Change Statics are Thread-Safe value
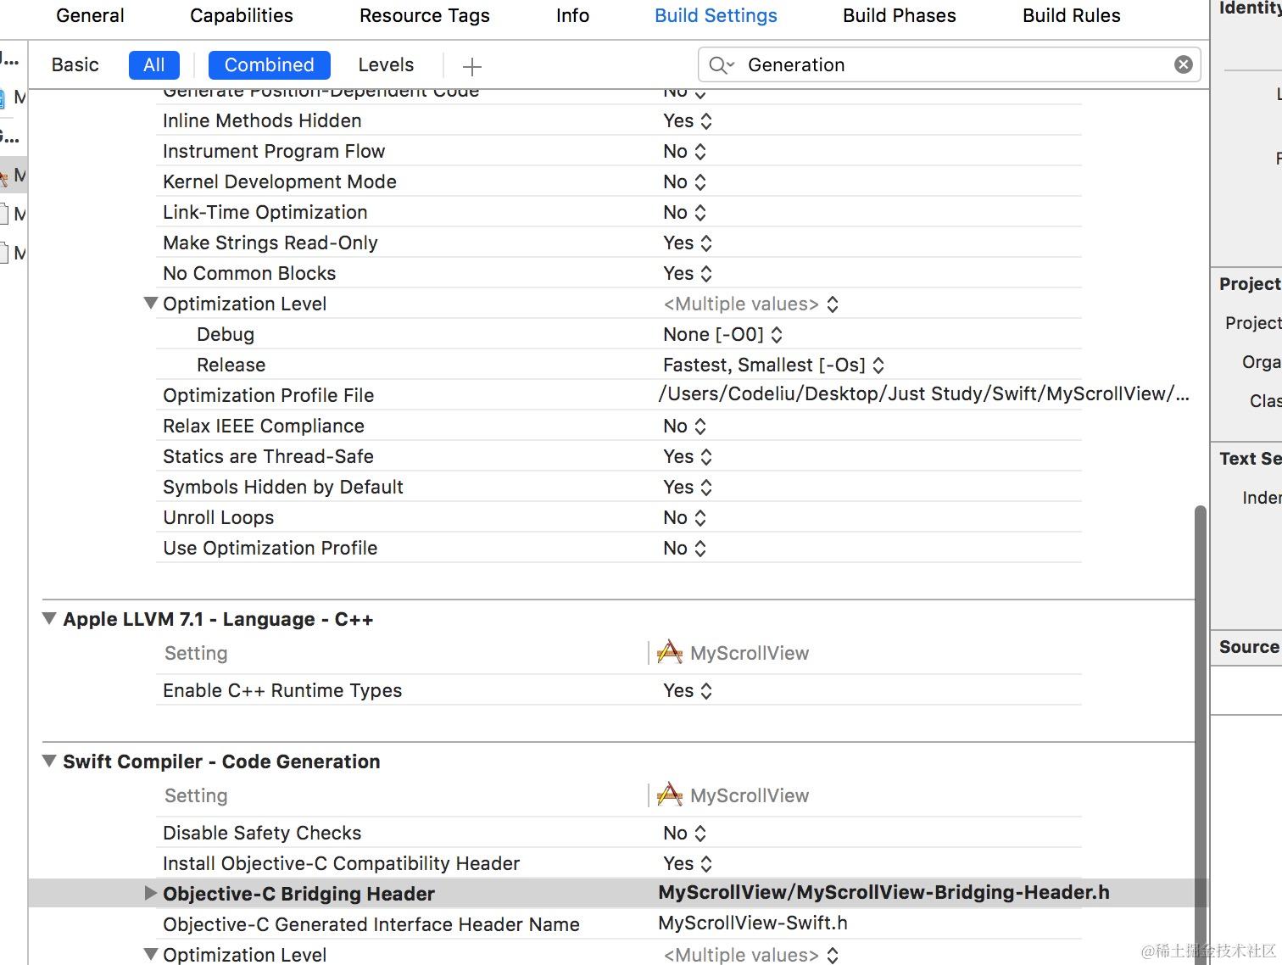 688,457
